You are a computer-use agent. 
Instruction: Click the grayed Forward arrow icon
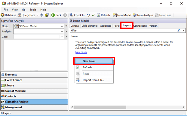click(x=65, y=15)
